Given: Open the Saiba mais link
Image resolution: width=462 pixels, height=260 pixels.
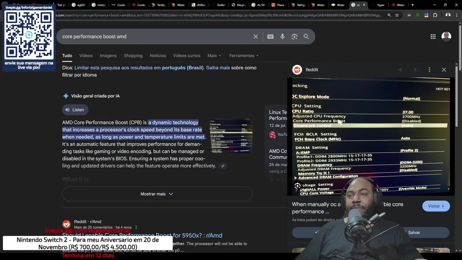Looking at the screenshot, I should 218,68.
